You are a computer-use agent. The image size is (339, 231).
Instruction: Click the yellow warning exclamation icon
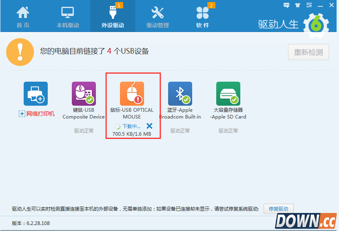click(x=20, y=52)
